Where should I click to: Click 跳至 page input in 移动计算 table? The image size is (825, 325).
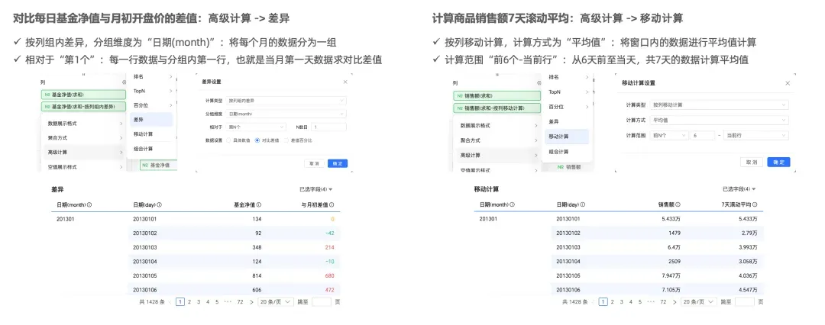pos(745,302)
